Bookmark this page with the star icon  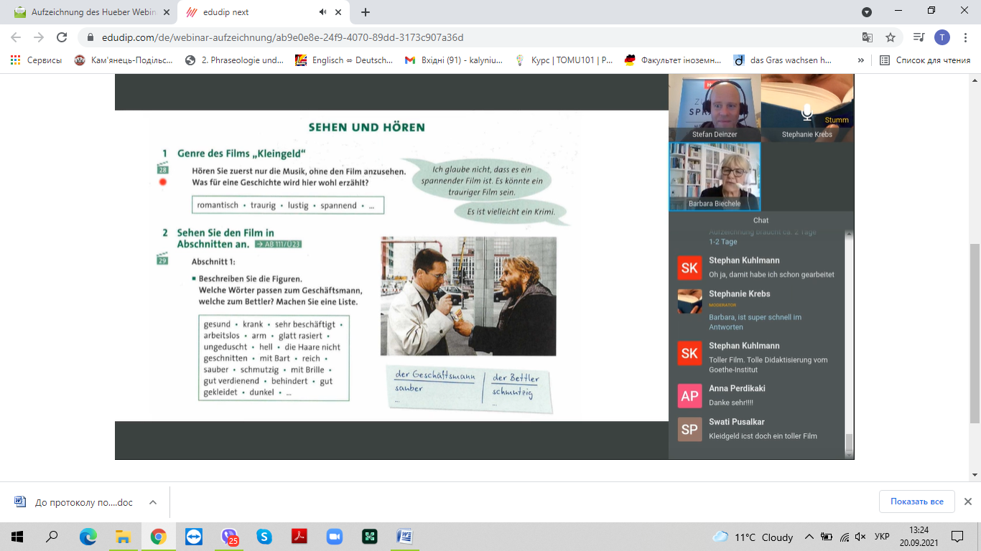891,37
